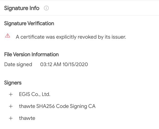Click the Date signed label
This screenshot has width=159, height=129.
(x=18, y=64)
